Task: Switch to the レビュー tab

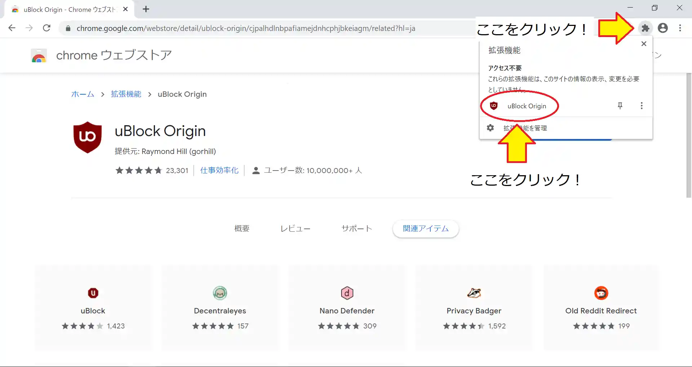Action: (x=295, y=229)
